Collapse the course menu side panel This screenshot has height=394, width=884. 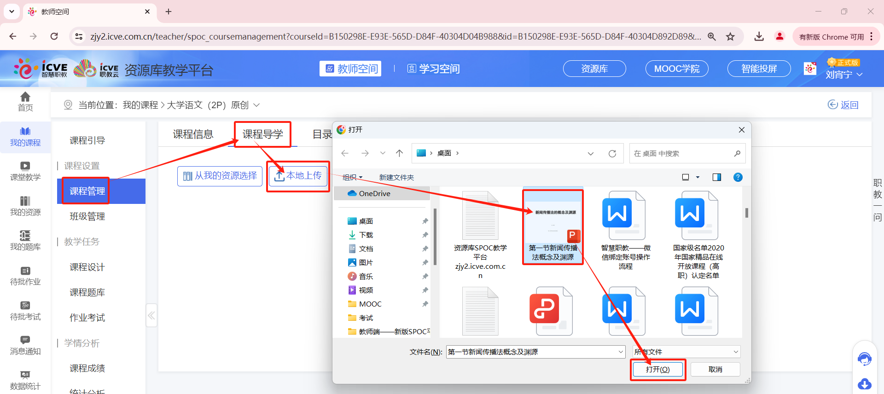point(151,315)
